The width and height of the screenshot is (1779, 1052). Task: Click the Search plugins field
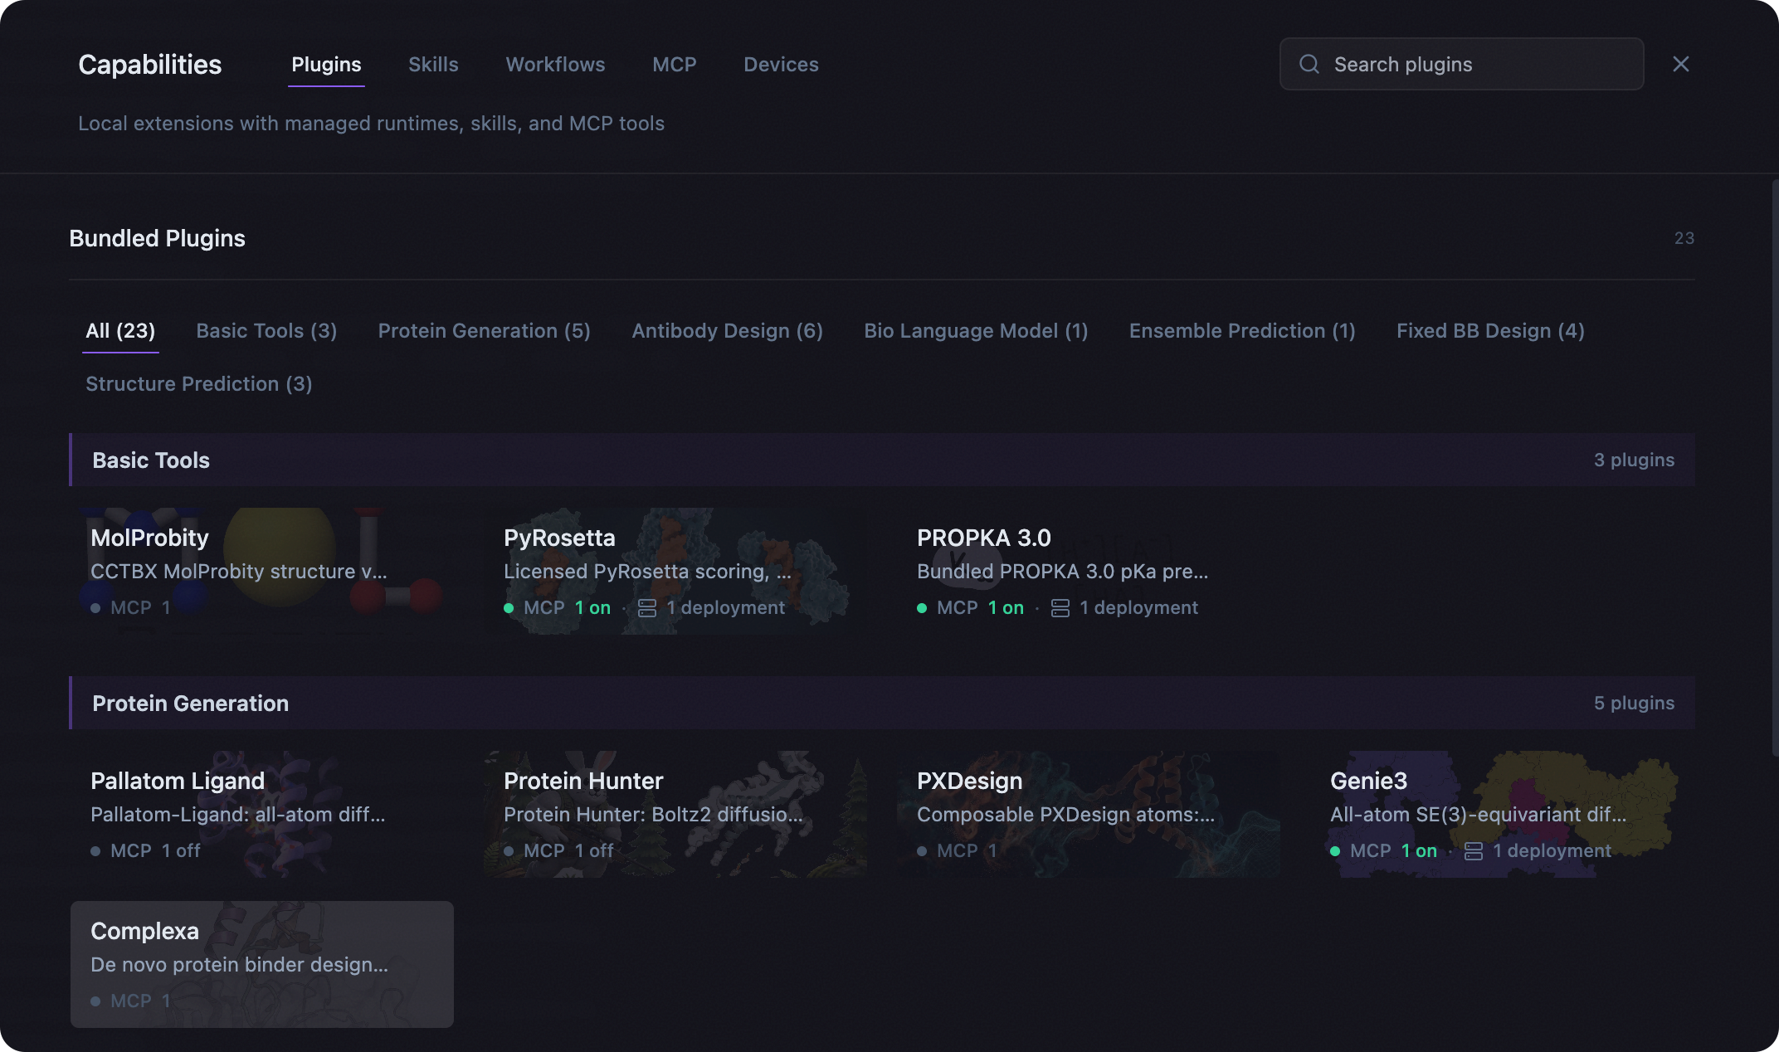(1461, 64)
